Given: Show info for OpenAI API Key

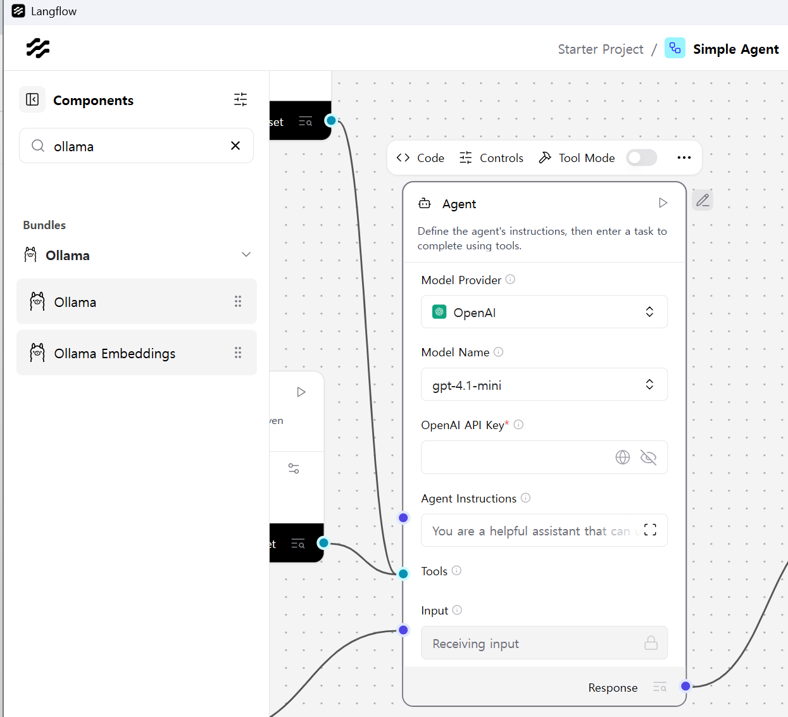Looking at the screenshot, I should pyautogui.click(x=518, y=425).
